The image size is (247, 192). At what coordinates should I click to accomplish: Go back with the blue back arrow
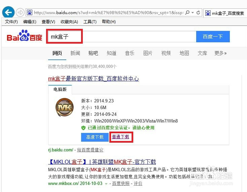pos(8,12)
